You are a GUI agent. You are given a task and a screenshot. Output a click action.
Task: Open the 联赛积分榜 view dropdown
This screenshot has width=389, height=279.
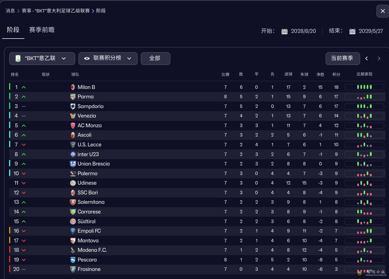click(x=108, y=58)
